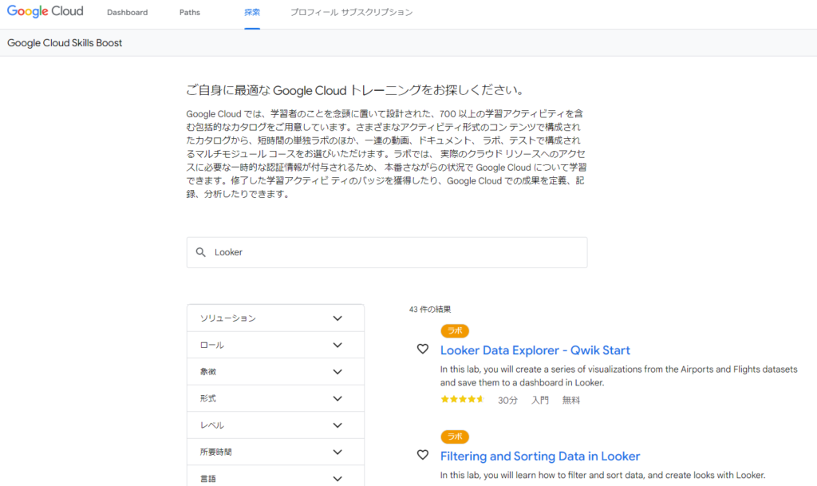Viewport: 817px width, 486px height.
Task: Click the search magnifier icon
Action: click(200, 252)
